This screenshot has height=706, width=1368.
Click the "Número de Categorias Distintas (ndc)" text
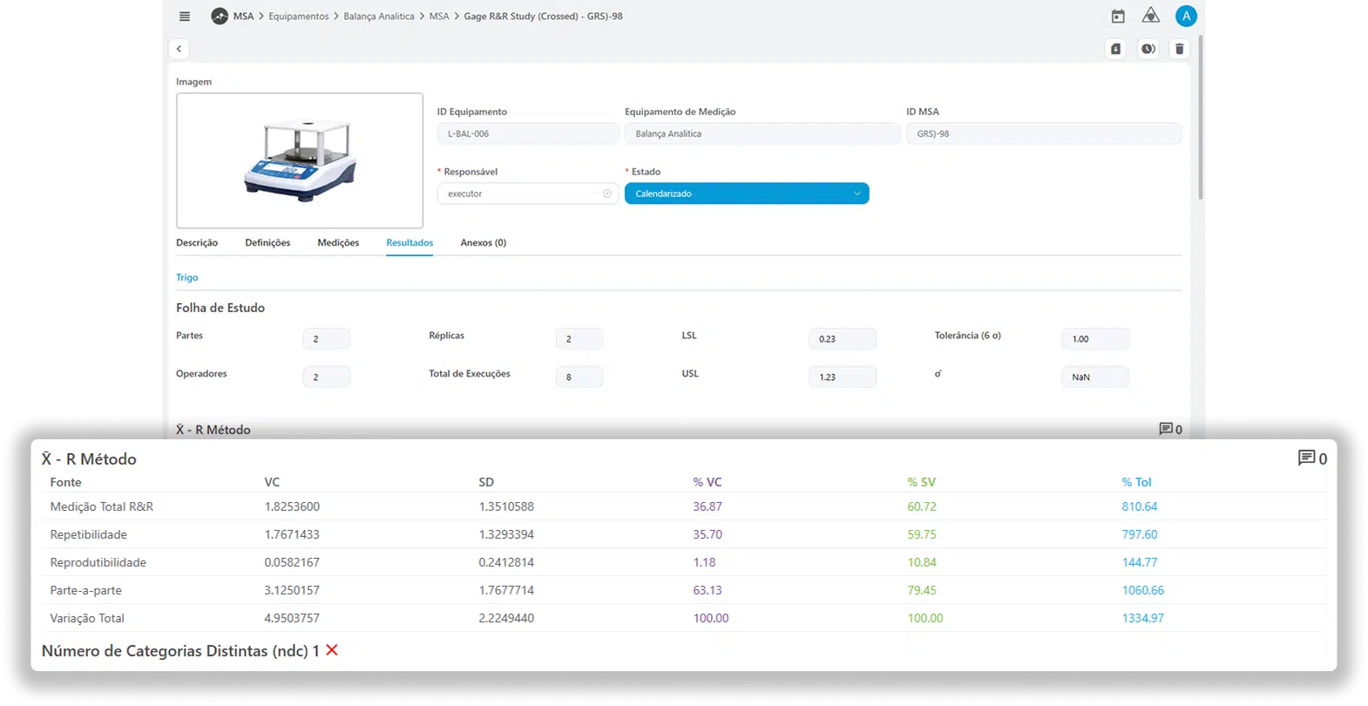(175, 651)
